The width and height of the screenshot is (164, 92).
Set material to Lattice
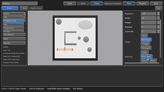(145, 61)
